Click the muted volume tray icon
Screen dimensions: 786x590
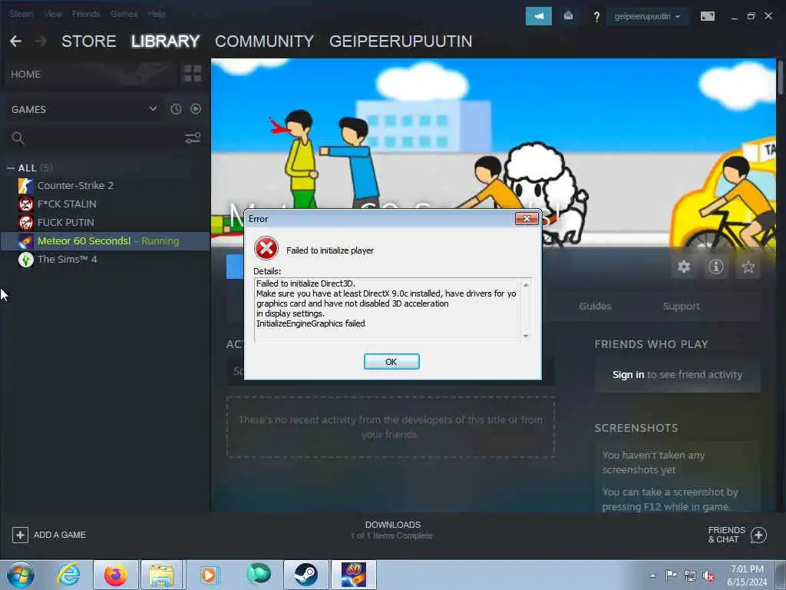[708, 576]
